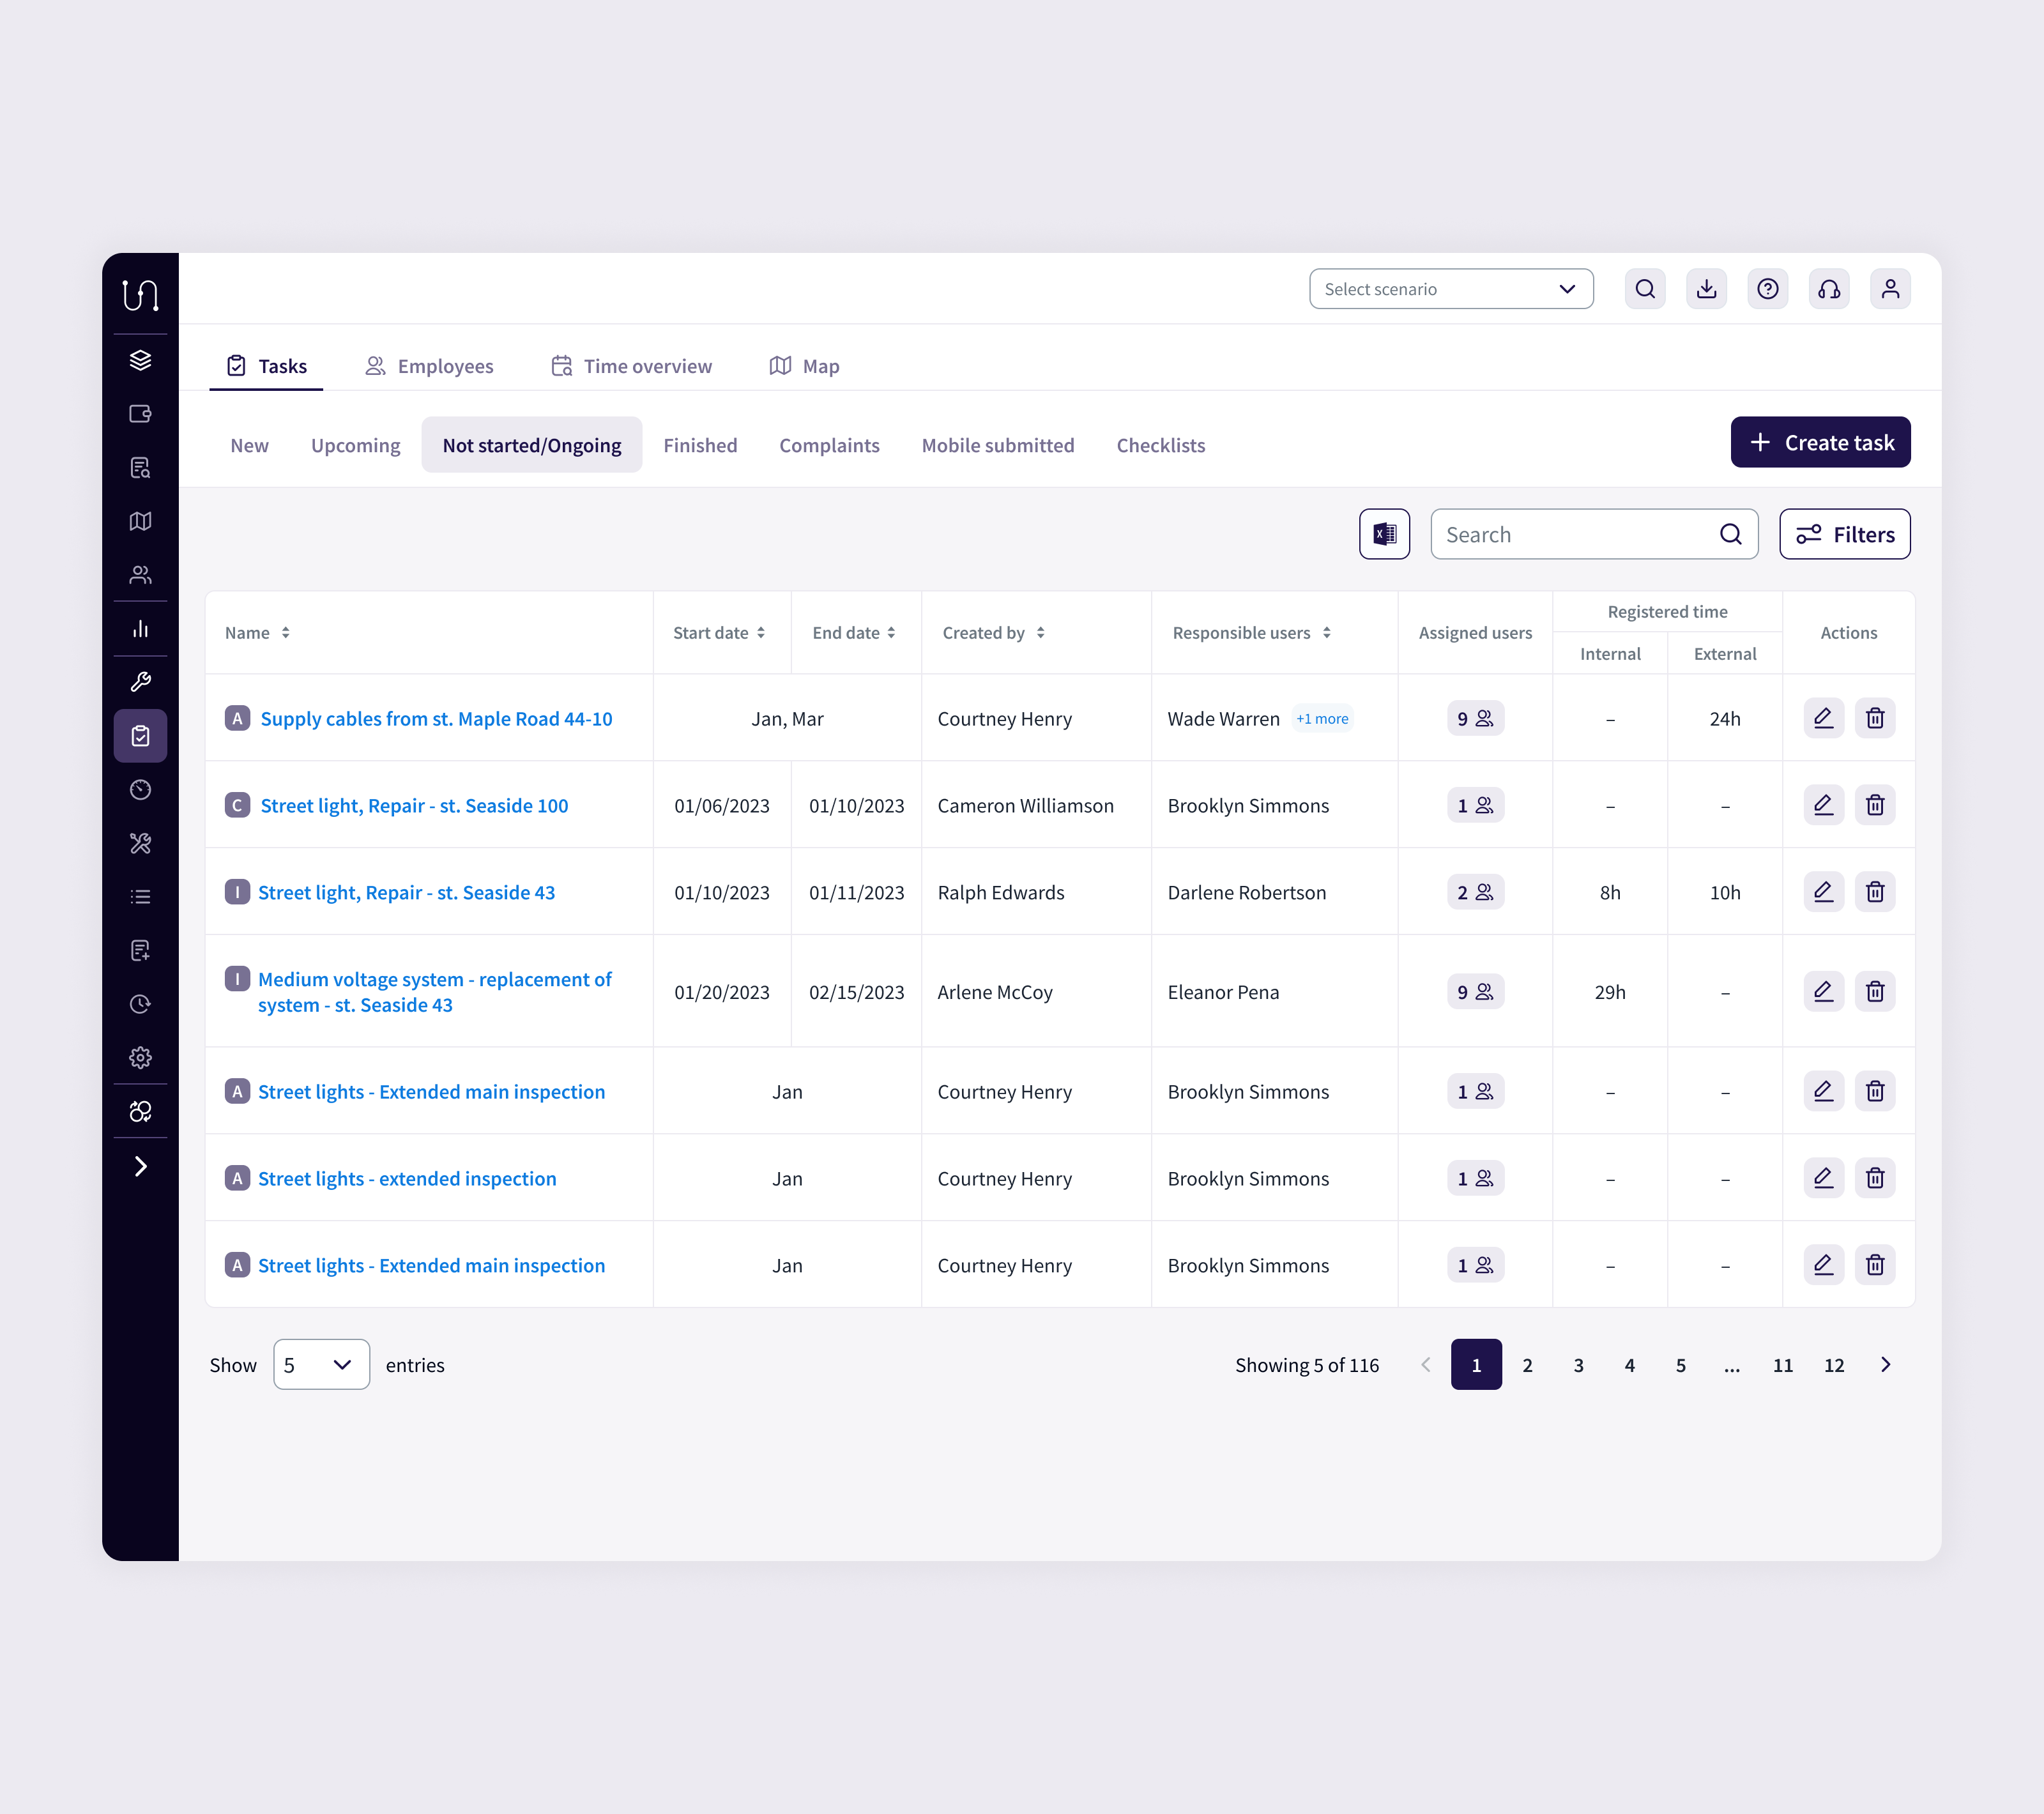Click the download icon in header
2044x1814 pixels.
[x=1706, y=289]
